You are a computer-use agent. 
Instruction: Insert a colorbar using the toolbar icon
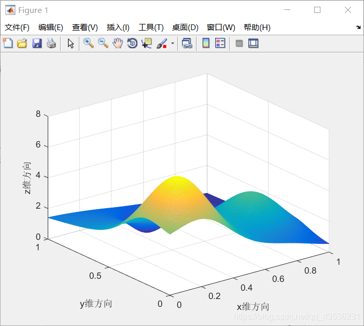point(206,43)
